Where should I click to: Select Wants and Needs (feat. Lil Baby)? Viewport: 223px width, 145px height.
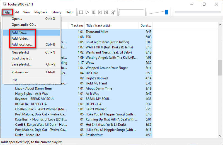(109, 52)
